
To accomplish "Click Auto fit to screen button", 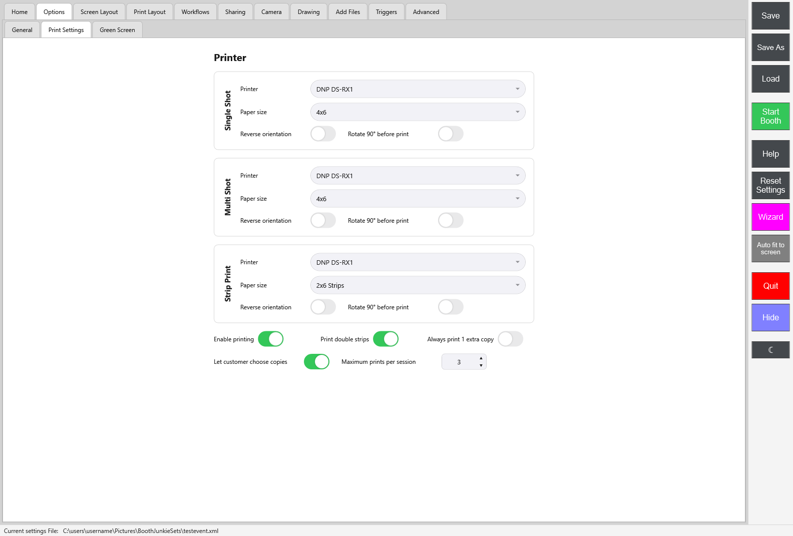I will (770, 248).
